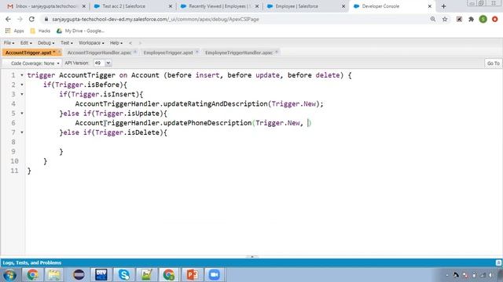The height and width of the screenshot is (282, 503).
Task: Close the AccountTrigger.apxt editor tab
Action: [x=59, y=52]
